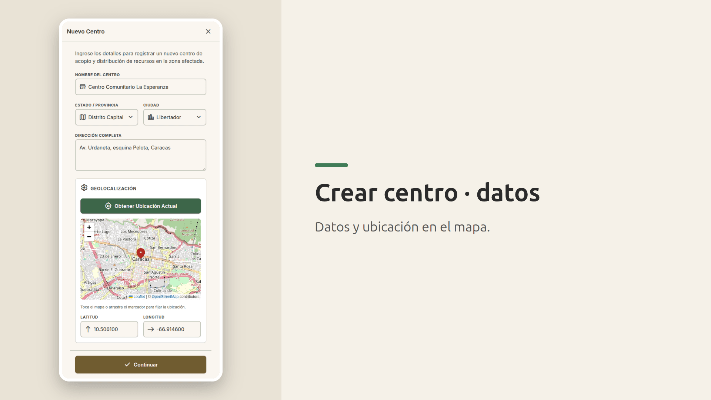Close the Nuevo Centro dialog

pyautogui.click(x=208, y=31)
